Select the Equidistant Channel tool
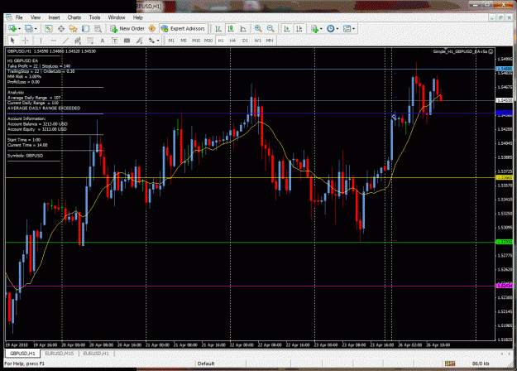Screen dimensions: 517x371 (x=78, y=41)
